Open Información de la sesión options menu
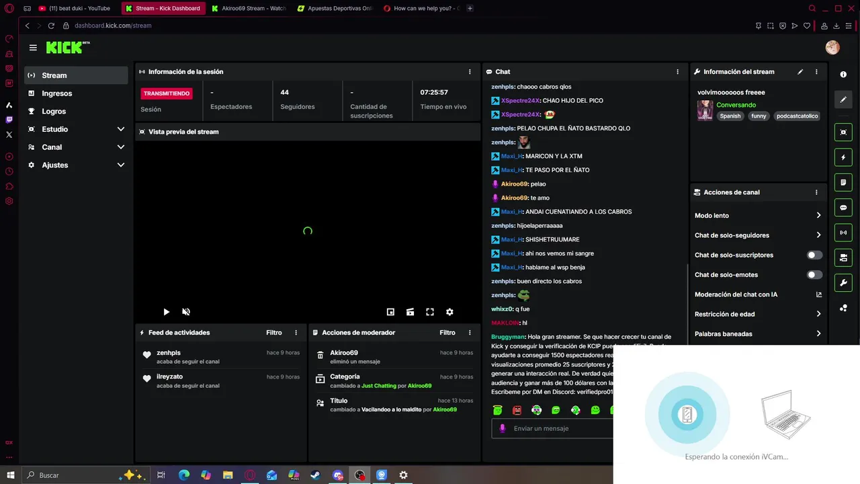Screen dimensions: 860x484 470,72
